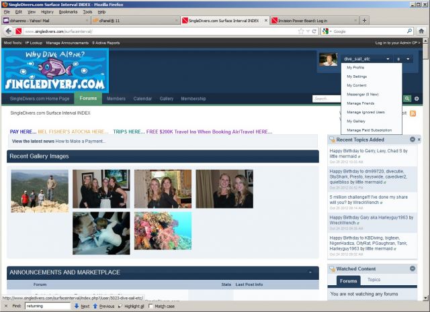Enable the Match case checkbox

coord(150,306)
